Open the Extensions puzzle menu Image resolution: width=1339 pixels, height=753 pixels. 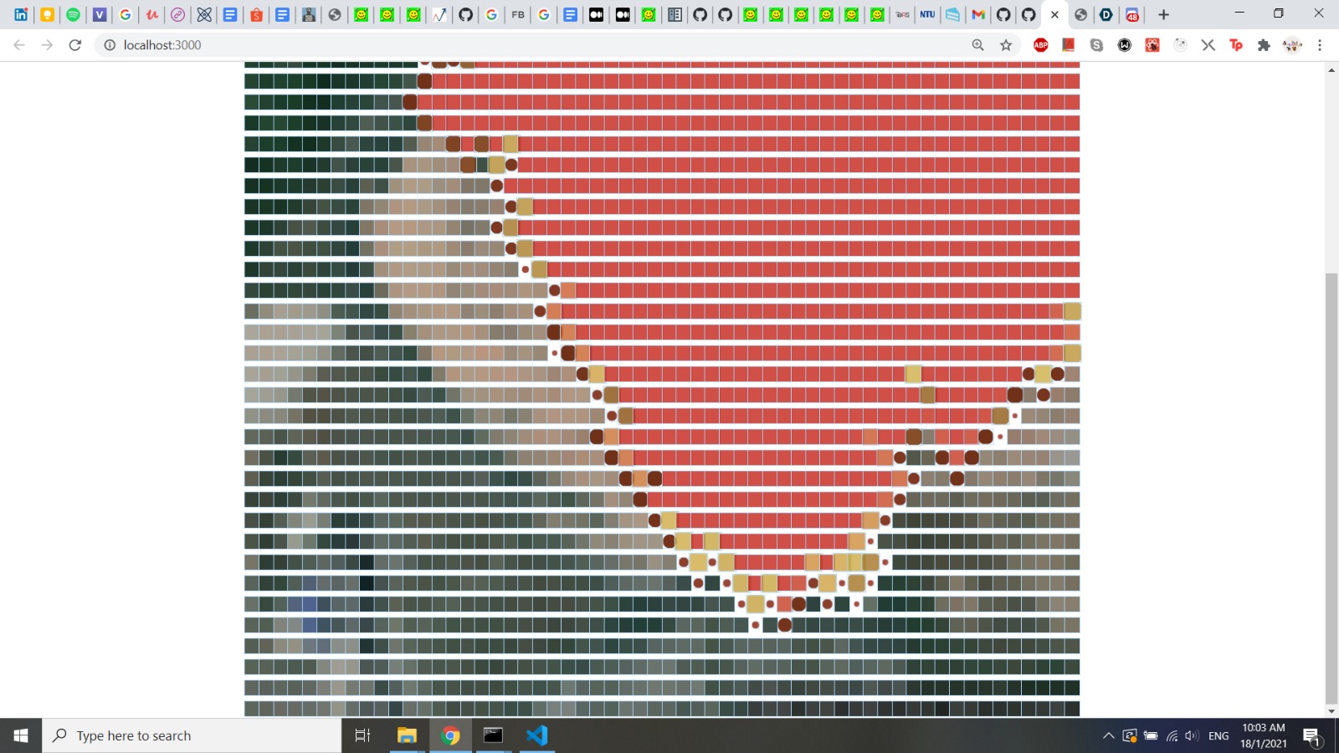[x=1264, y=45]
